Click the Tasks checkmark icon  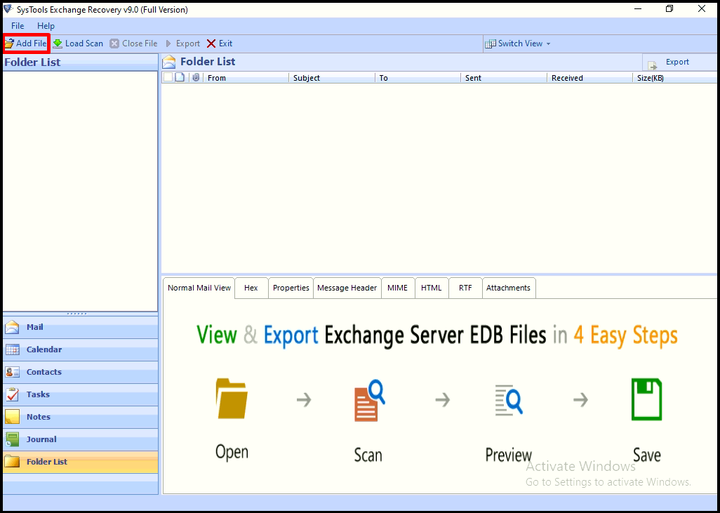13,394
